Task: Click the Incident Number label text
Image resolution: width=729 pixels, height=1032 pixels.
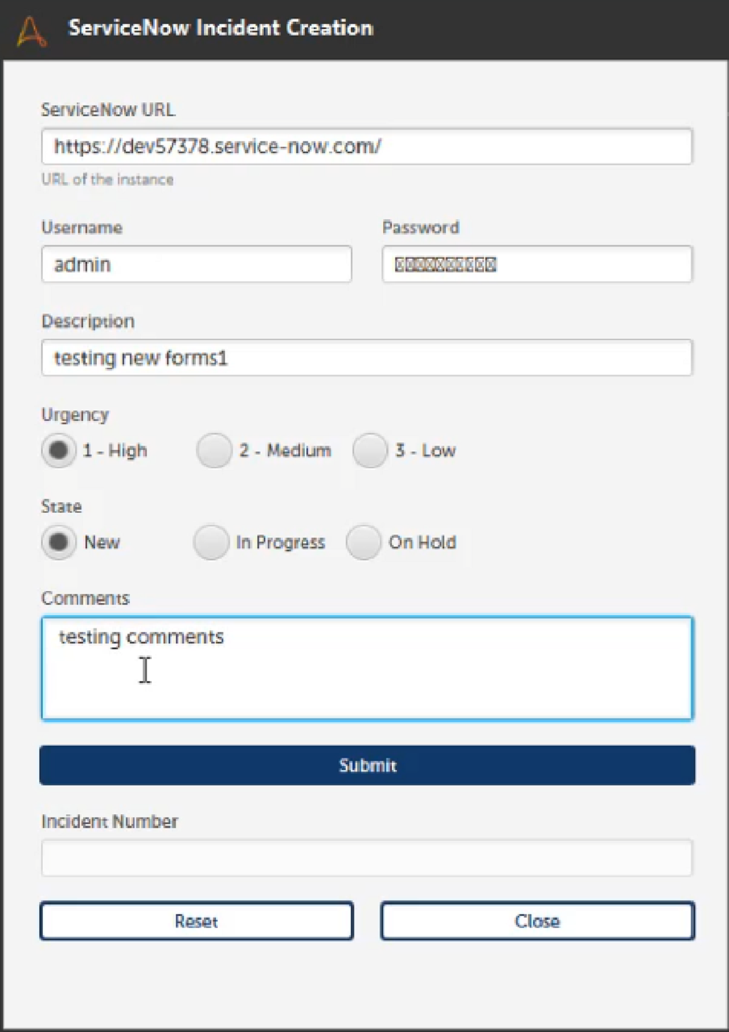Action: (109, 821)
